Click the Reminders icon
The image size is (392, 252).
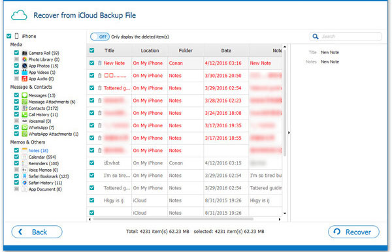[24, 163]
